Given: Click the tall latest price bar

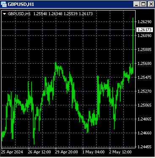Looking at the screenshot, I should (133, 45).
